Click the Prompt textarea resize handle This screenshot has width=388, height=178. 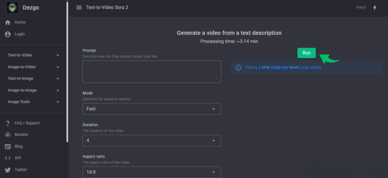pyautogui.click(x=216, y=78)
